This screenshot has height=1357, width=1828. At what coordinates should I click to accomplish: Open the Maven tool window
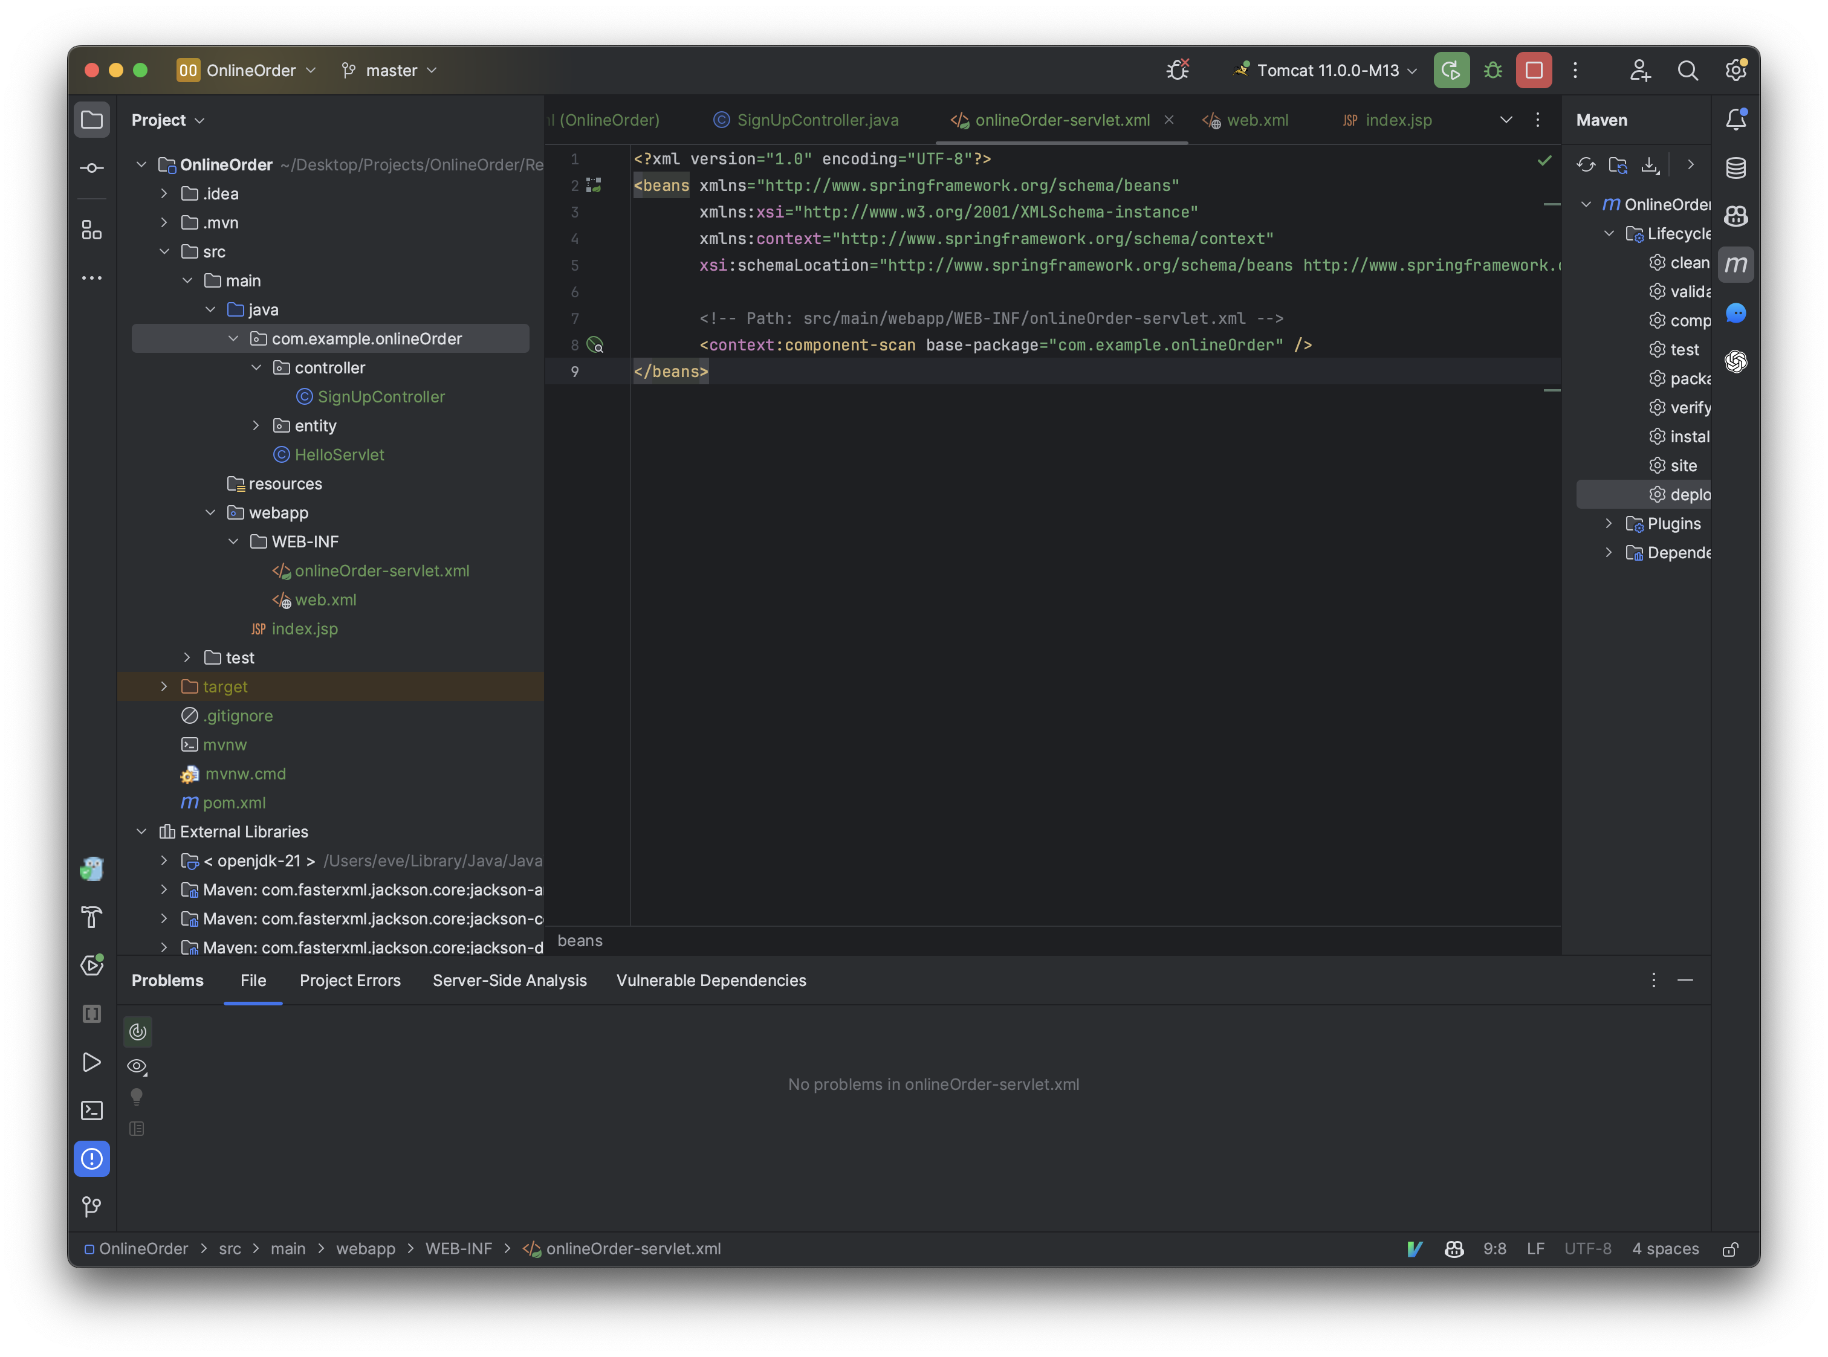[1737, 265]
